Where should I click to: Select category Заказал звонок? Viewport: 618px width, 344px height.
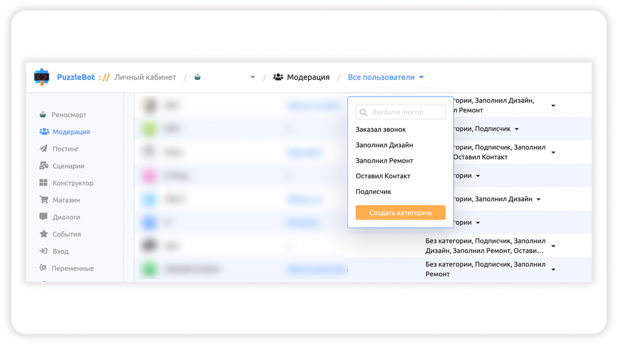pyautogui.click(x=381, y=130)
